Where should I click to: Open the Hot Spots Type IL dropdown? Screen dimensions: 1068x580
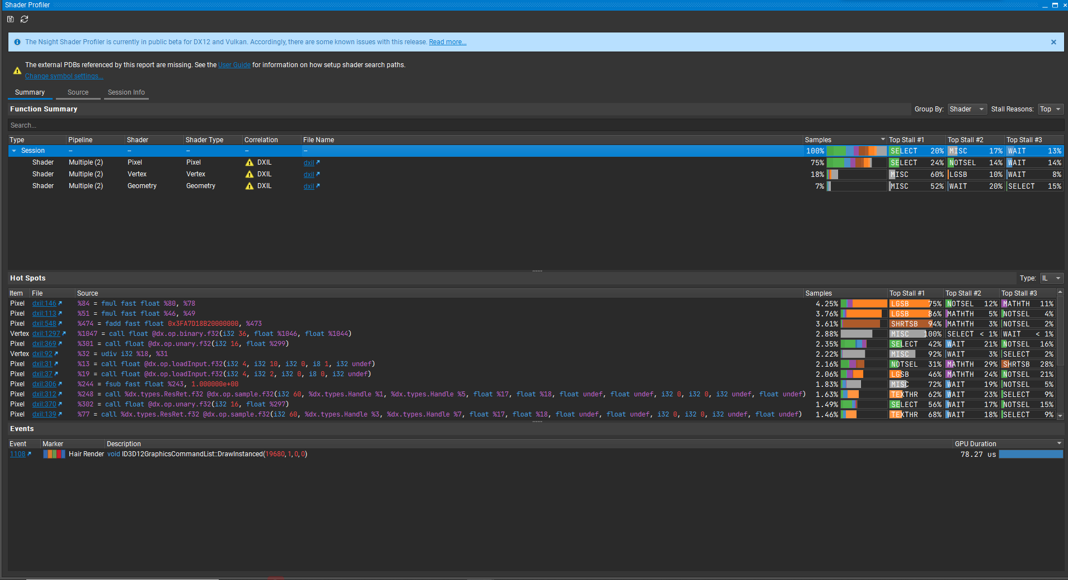point(1051,278)
